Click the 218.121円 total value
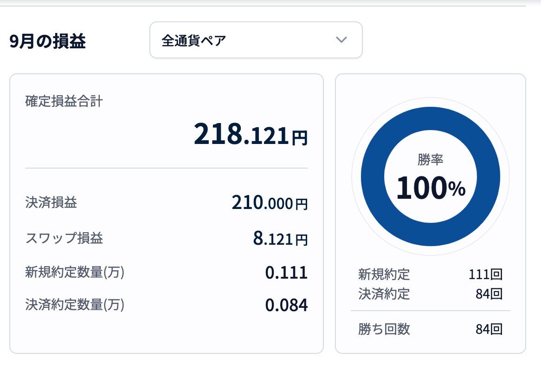Screen dimensions: 541x365 (x=251, y=134)
